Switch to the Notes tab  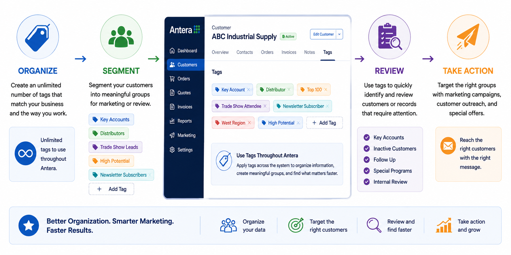click(x=309, y=52)
